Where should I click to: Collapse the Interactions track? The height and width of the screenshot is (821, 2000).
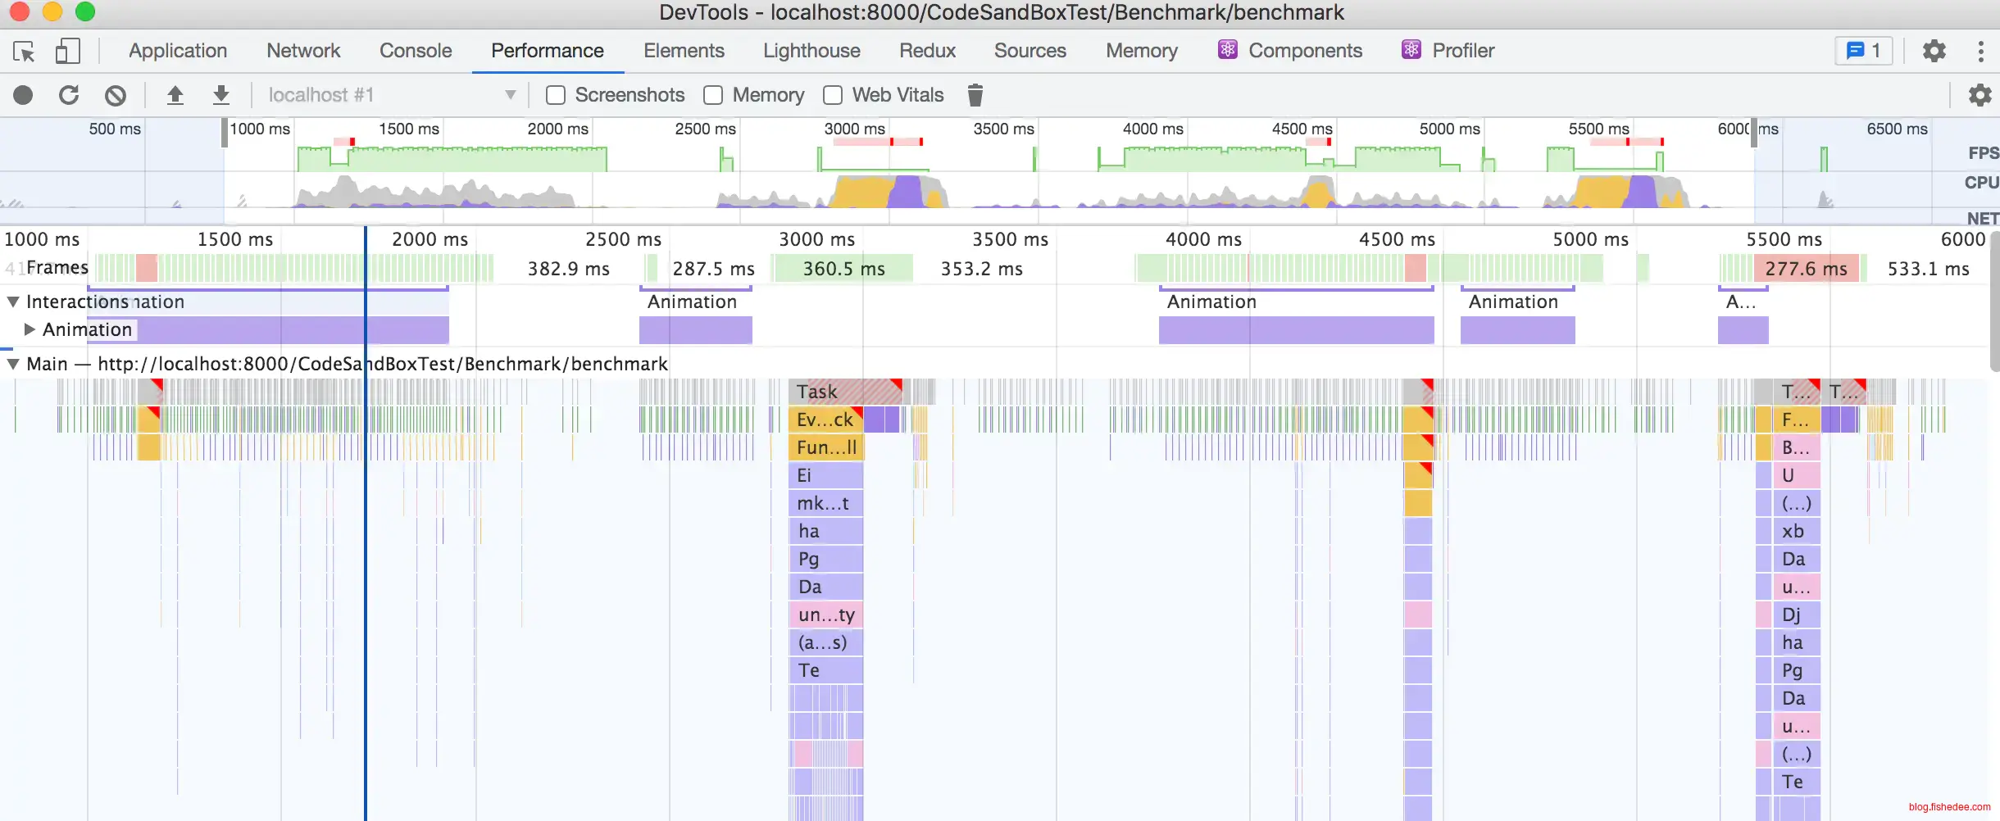click(x=13, y=302)
